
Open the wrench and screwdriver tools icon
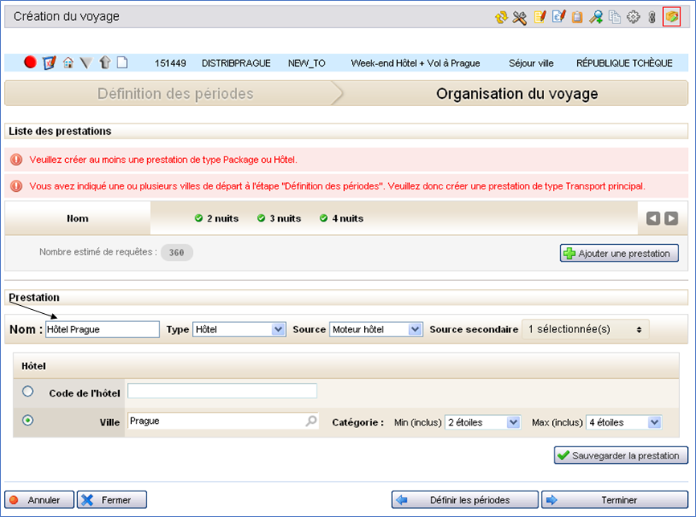(520, 17)
